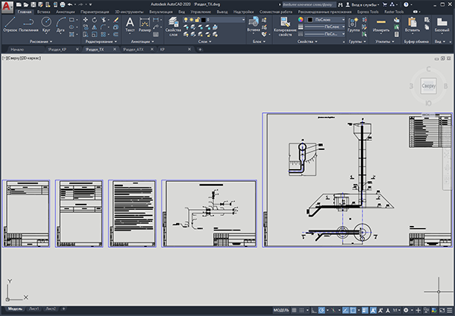Select the Полилиния (Polyline) tool

(x=29, y=24)
